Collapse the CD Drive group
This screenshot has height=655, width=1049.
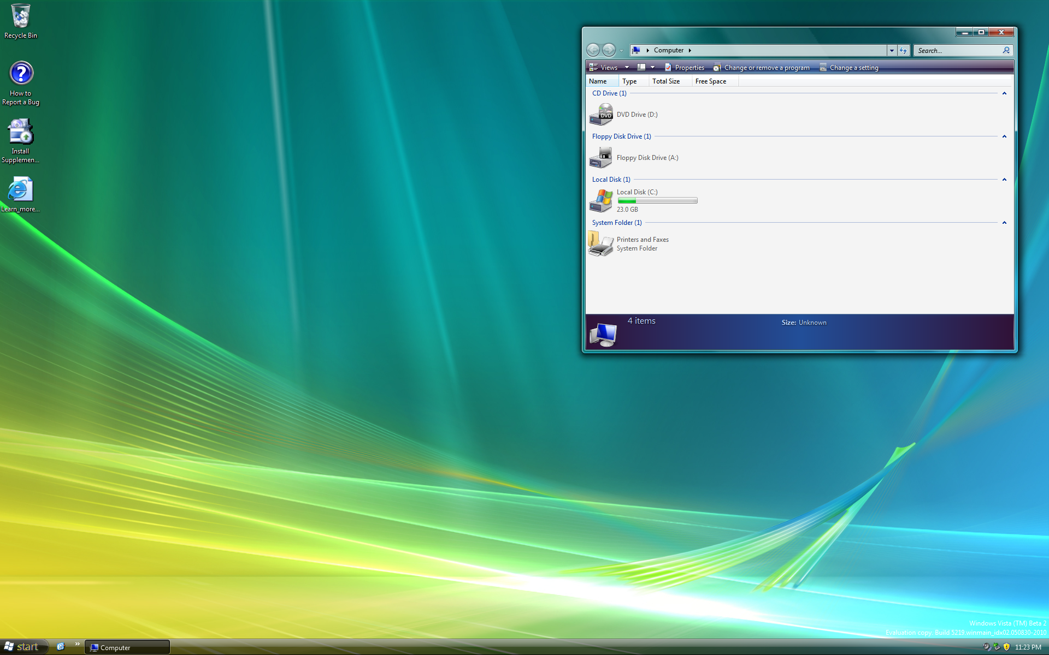[x=1004, y=93]
